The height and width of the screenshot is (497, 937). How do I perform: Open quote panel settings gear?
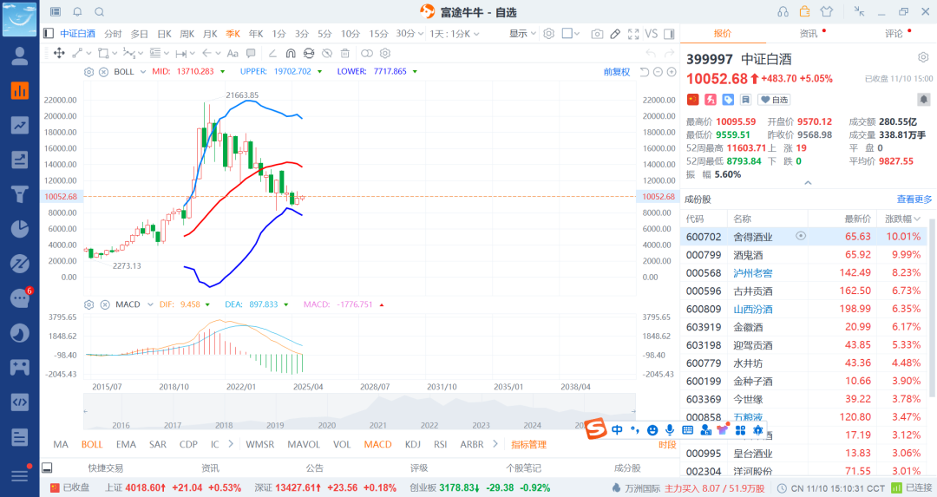tap(923, 57)
